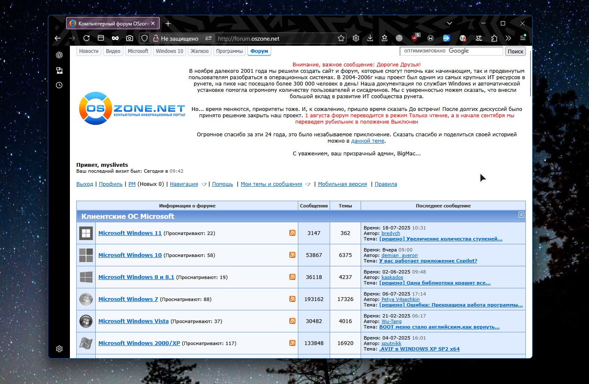Click into the Google search field
Image resolution: width=589 pixels, height=384 pixels.
[451, 51]
